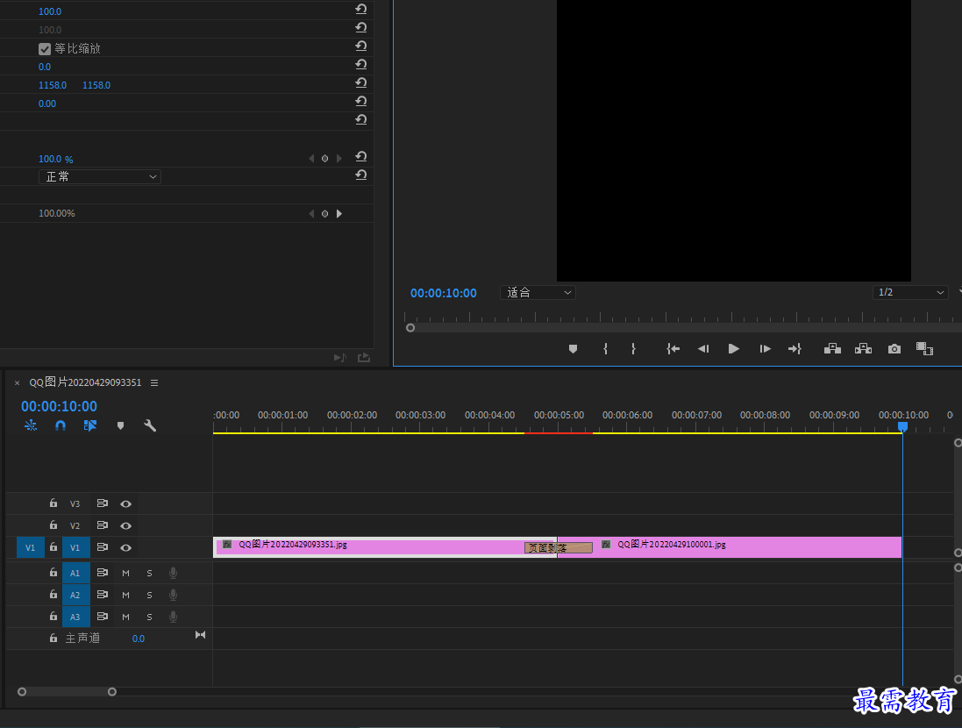Toggle V1 track targeting
This screenshot has height=728, width=962.
click(75, 547)
